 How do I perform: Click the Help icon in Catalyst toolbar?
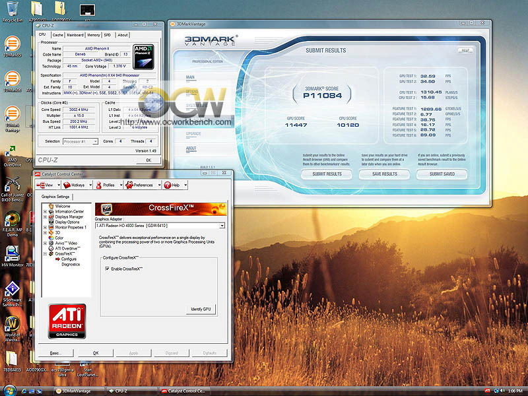click(x=168, y=185)
